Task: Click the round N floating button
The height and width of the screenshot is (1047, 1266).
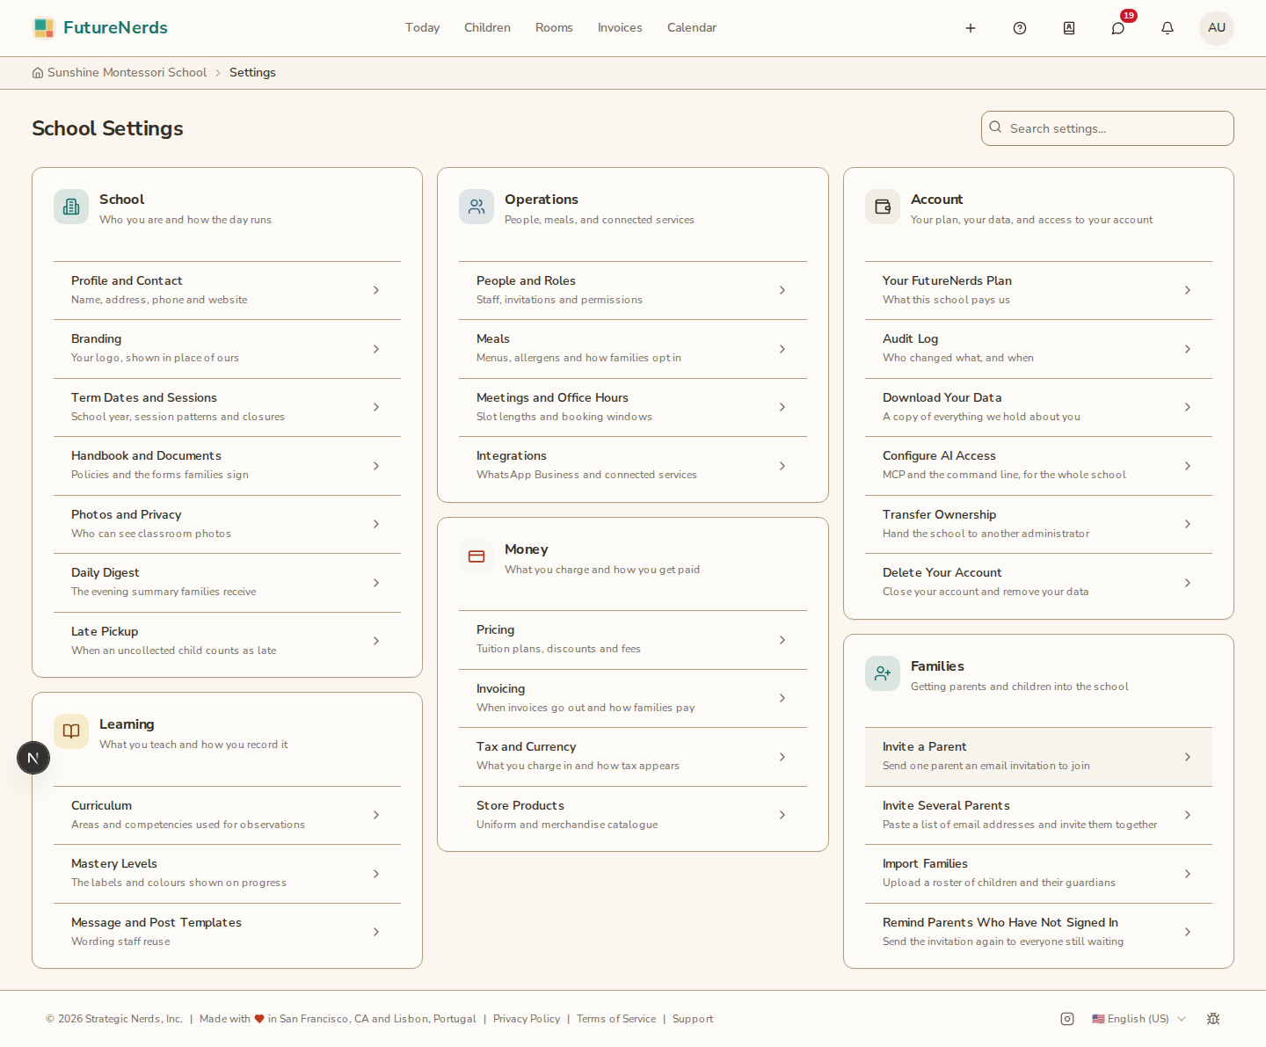Action: pyautogui.click(x=33, y=758)
